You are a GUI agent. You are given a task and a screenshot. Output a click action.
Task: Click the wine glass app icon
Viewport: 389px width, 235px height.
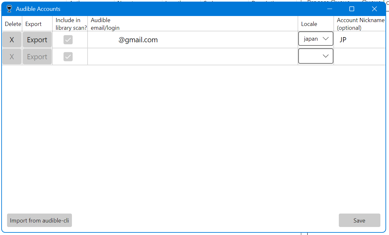pos(9,9)
